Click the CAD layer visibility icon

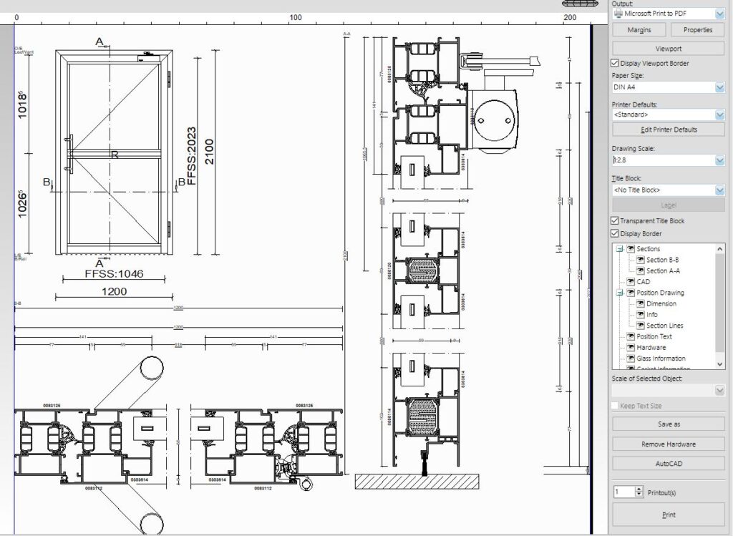coord(630,282)
